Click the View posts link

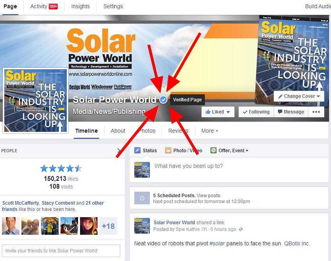pos(208,195)
